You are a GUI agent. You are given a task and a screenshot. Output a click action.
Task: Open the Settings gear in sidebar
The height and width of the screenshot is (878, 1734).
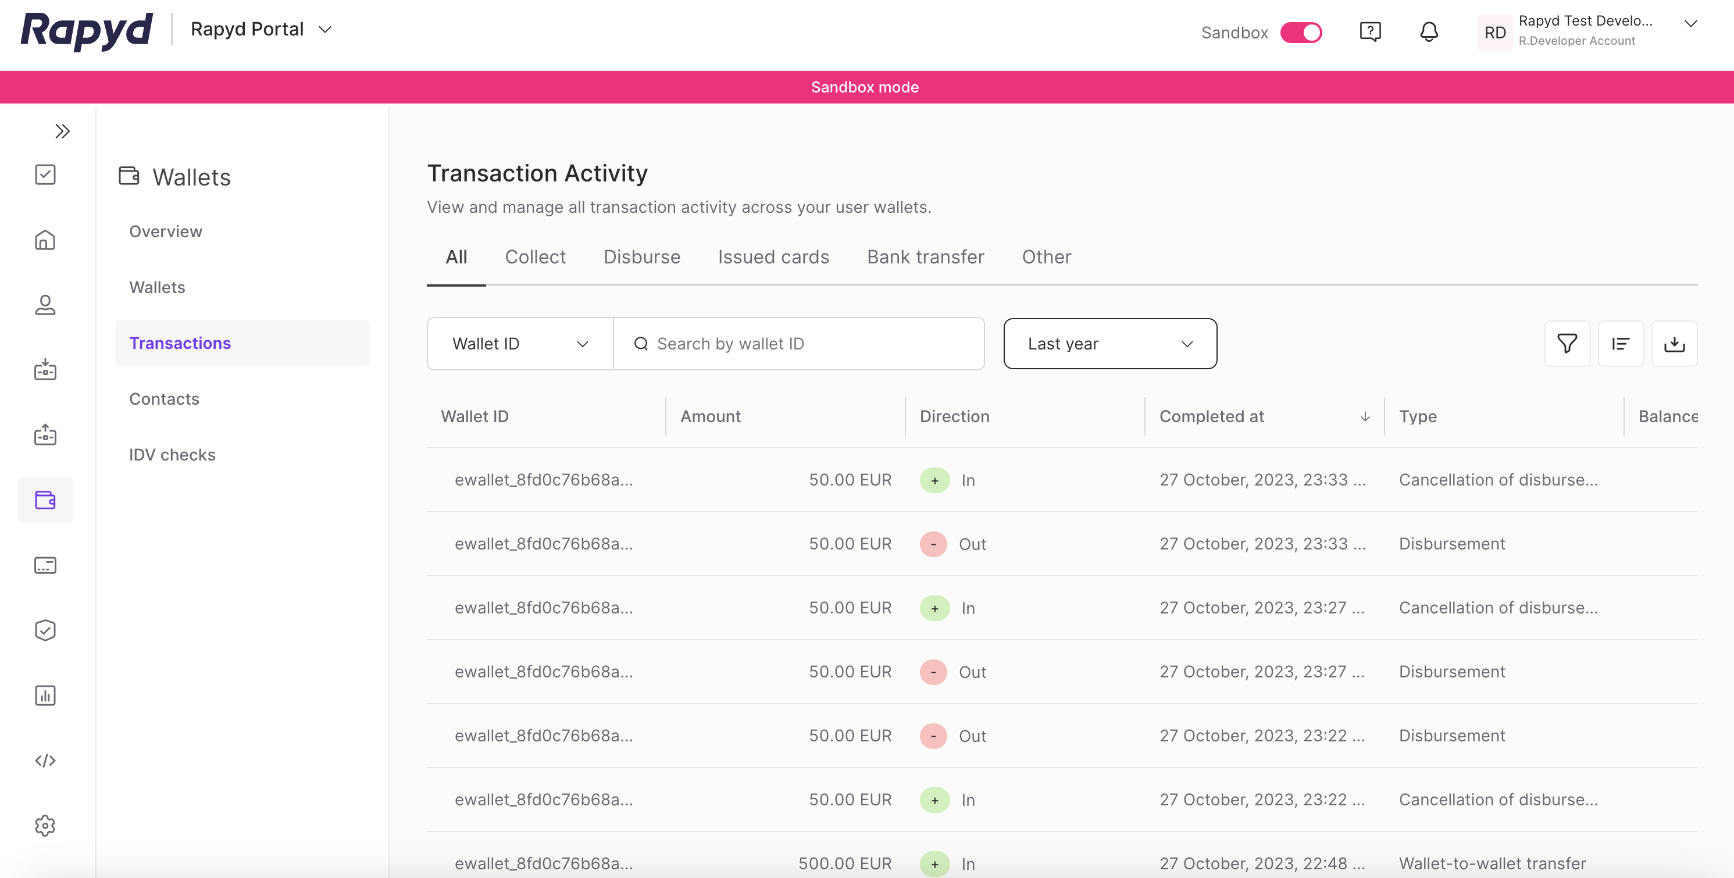coord(45,826)
